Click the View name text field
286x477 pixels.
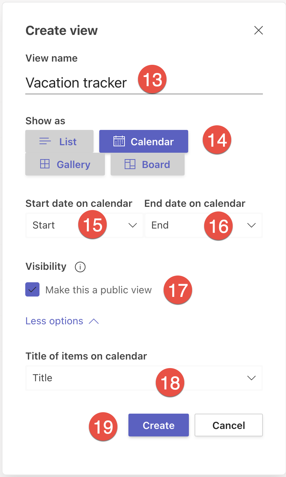(144, 83)
